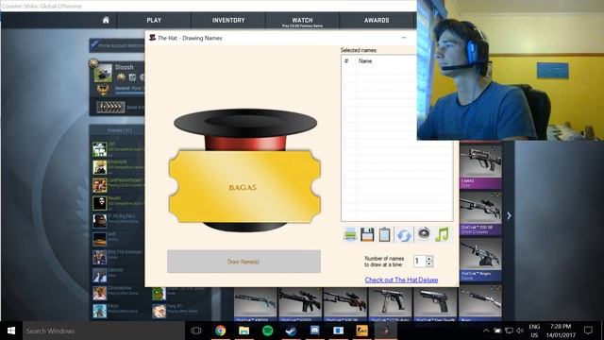The width and height of the screenshot is (604, 340).
Task: Open the Check out The Hat Deluxe link
Action: 401,280
